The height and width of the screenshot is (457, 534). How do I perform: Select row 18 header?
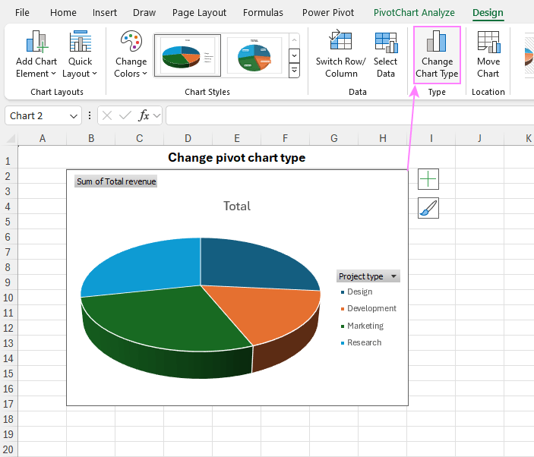(8, 419)
